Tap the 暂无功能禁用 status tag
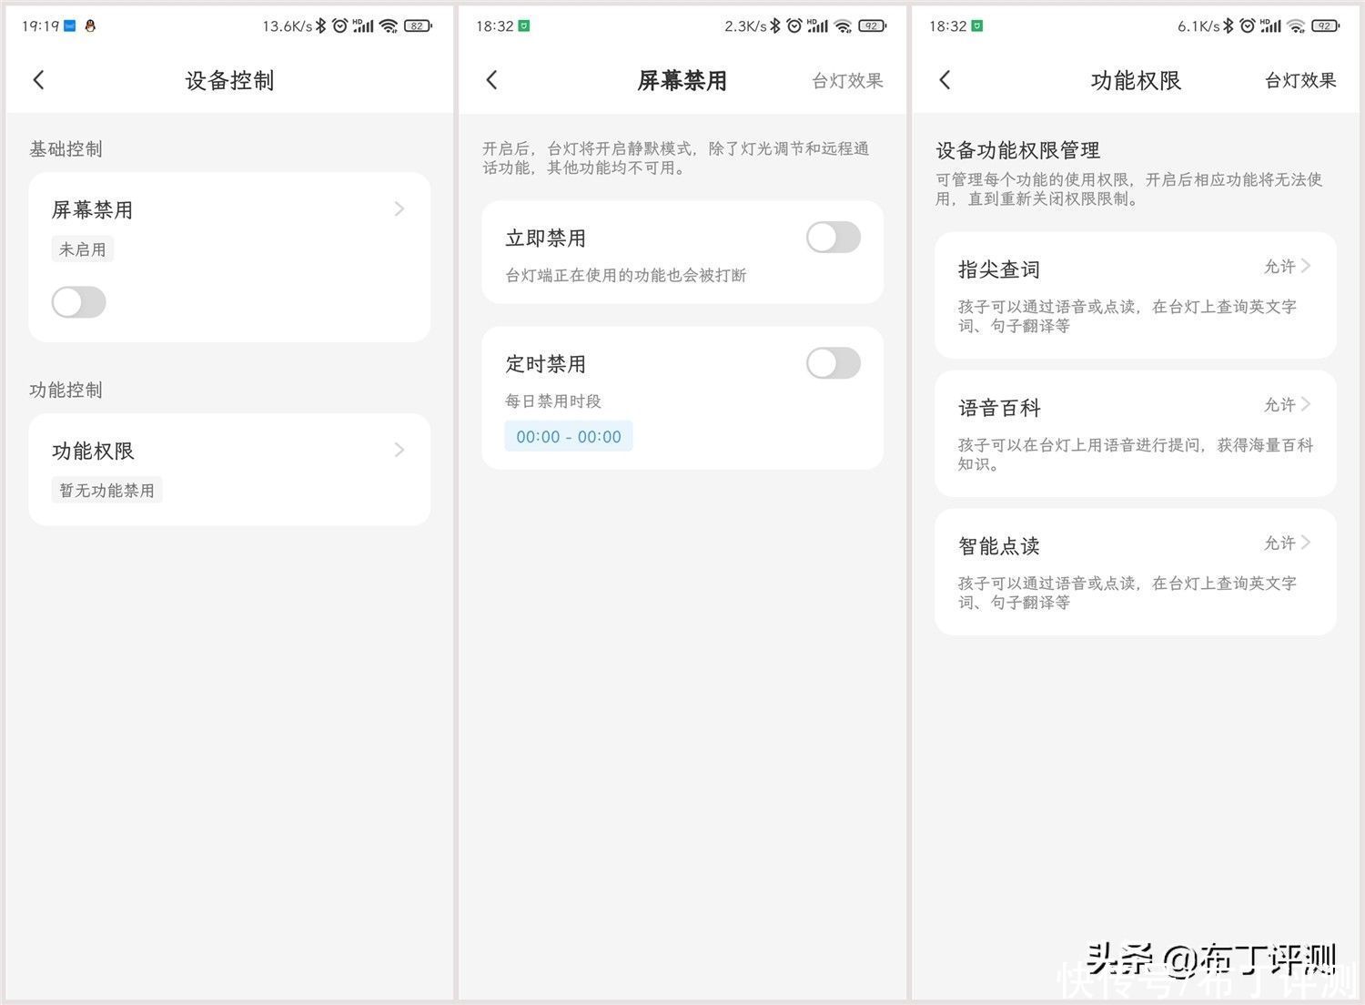This screenshot has width=1365, height=1005. click(107, 491)
